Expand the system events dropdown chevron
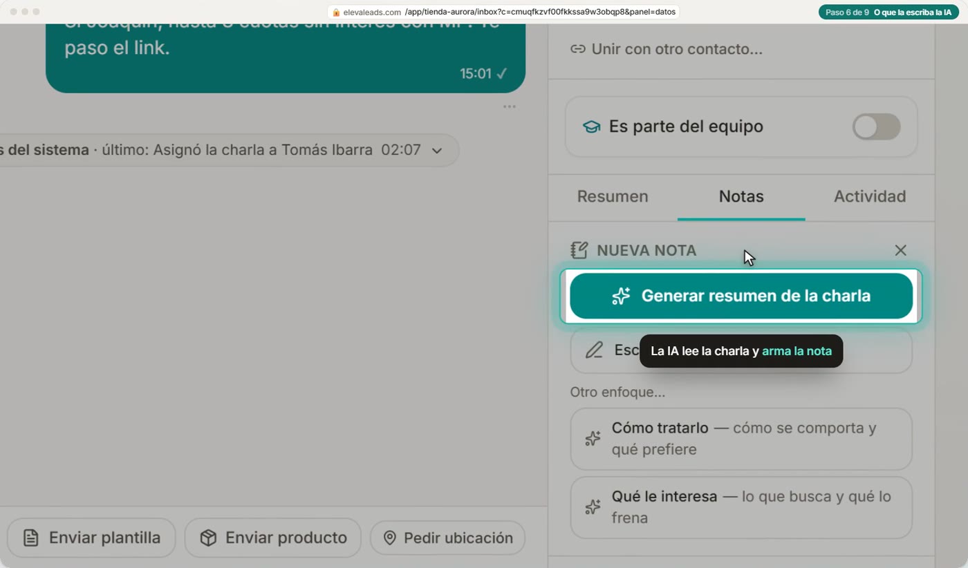 (x=437, y=151)
